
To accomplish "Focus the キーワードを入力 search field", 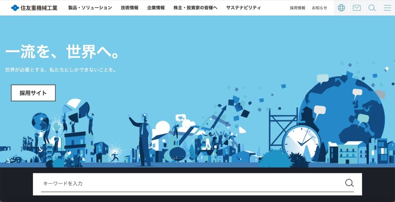I will (190, 183).
